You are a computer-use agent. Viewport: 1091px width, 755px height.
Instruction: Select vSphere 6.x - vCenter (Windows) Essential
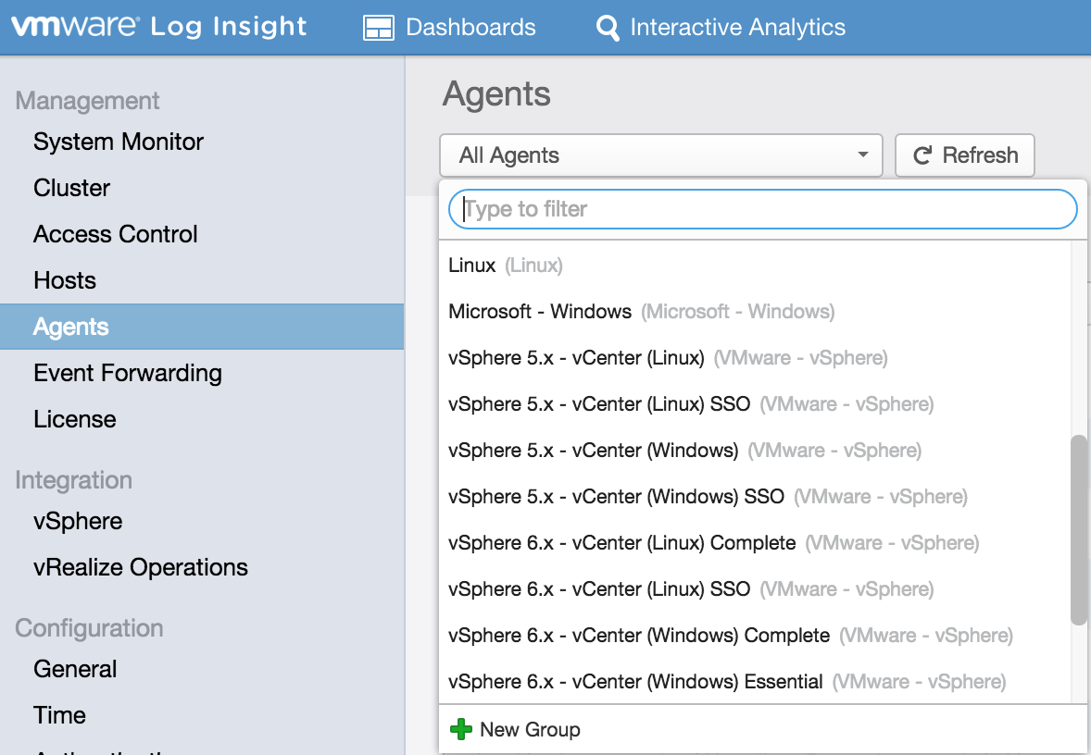tap(635, 682)
